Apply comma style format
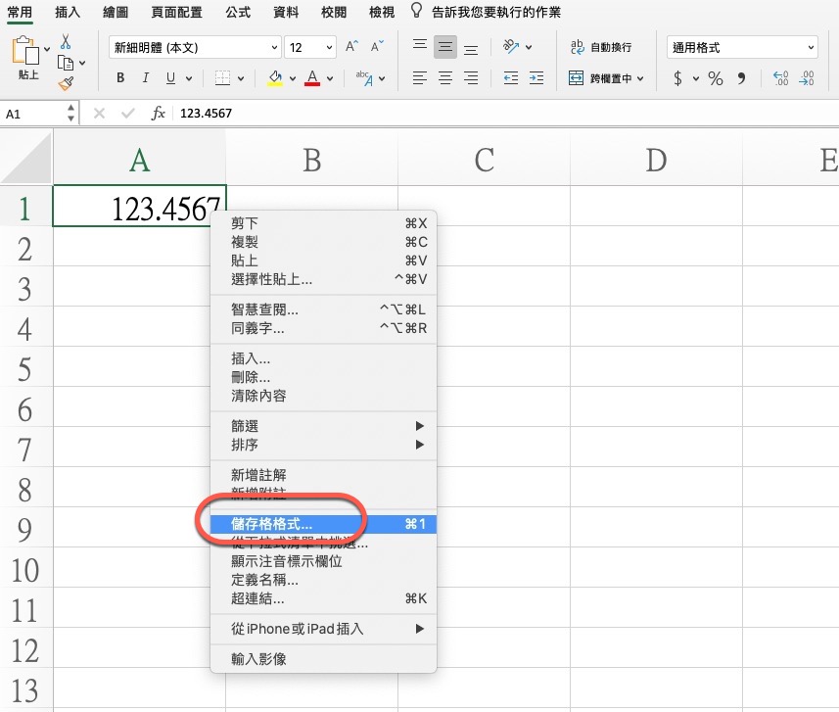This screenshot has width=839, height=712. click(x=741, y=78)
